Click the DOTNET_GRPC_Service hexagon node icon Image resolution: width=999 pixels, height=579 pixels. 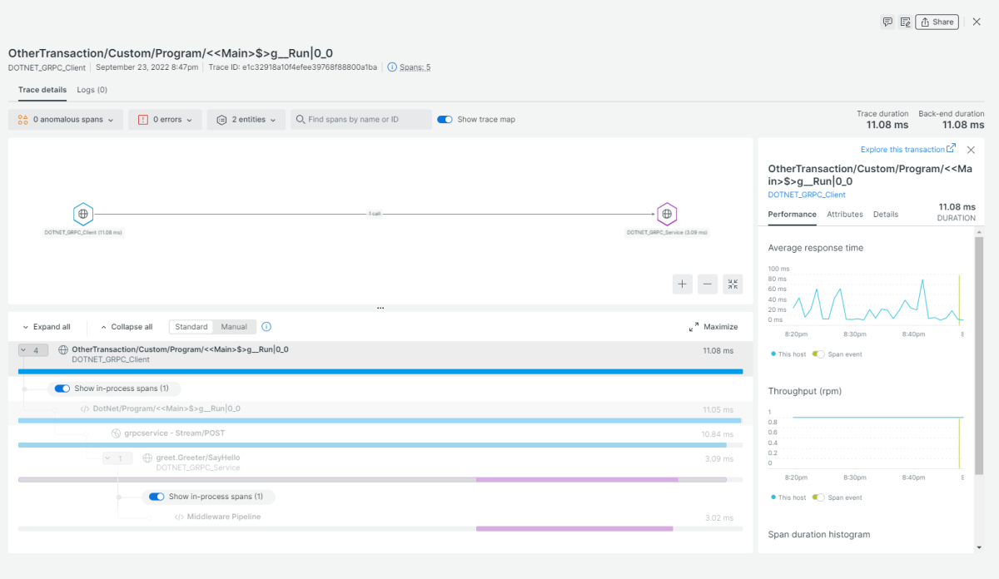(x=667, y=214)
